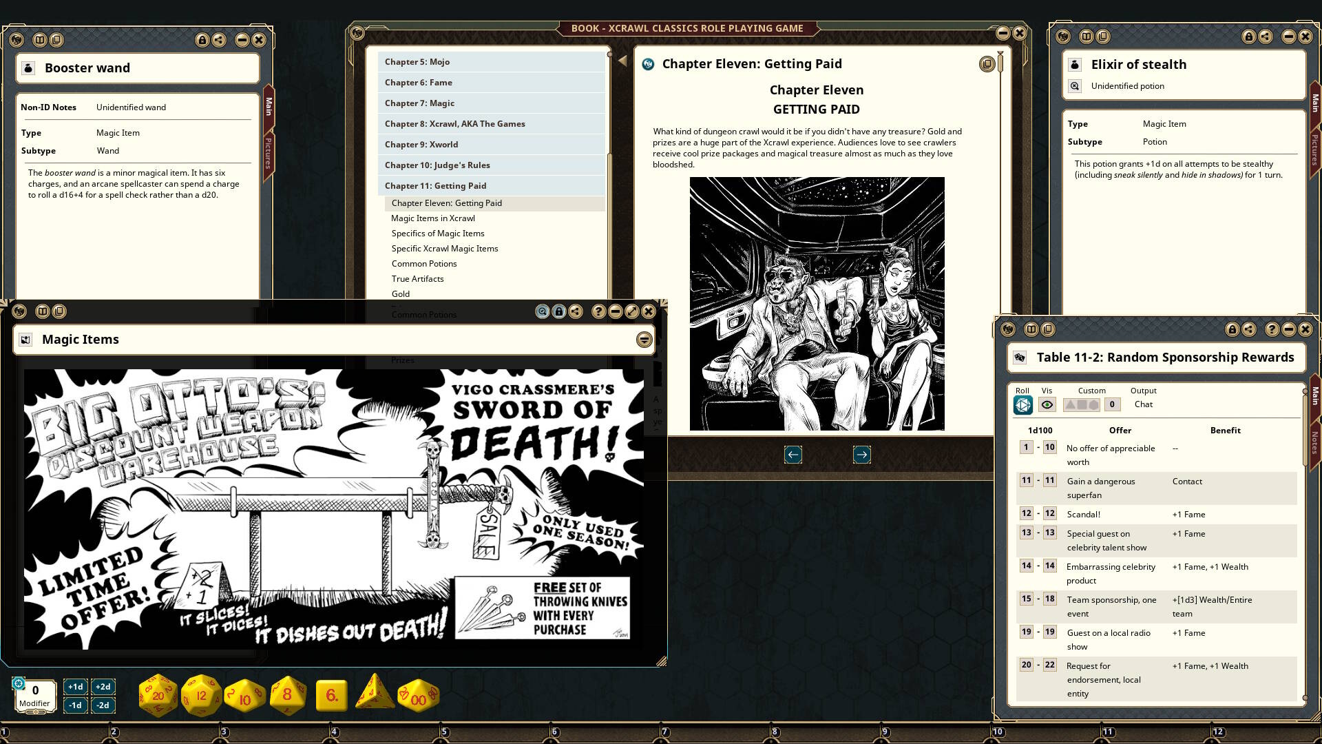This screenshot has width=1322, height=744.
Task: Expand Chapter 8: Xcrawl, AKA The Games
Action: pyautogui.click(x=454, y=123)
